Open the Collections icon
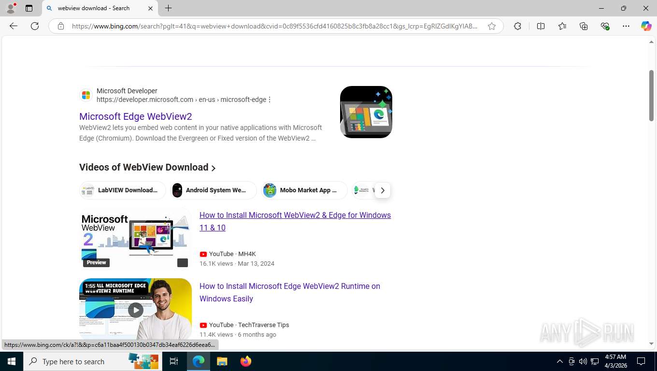This screenshot has height=371, width=657. pyautogui.click(x=584, y=26)
